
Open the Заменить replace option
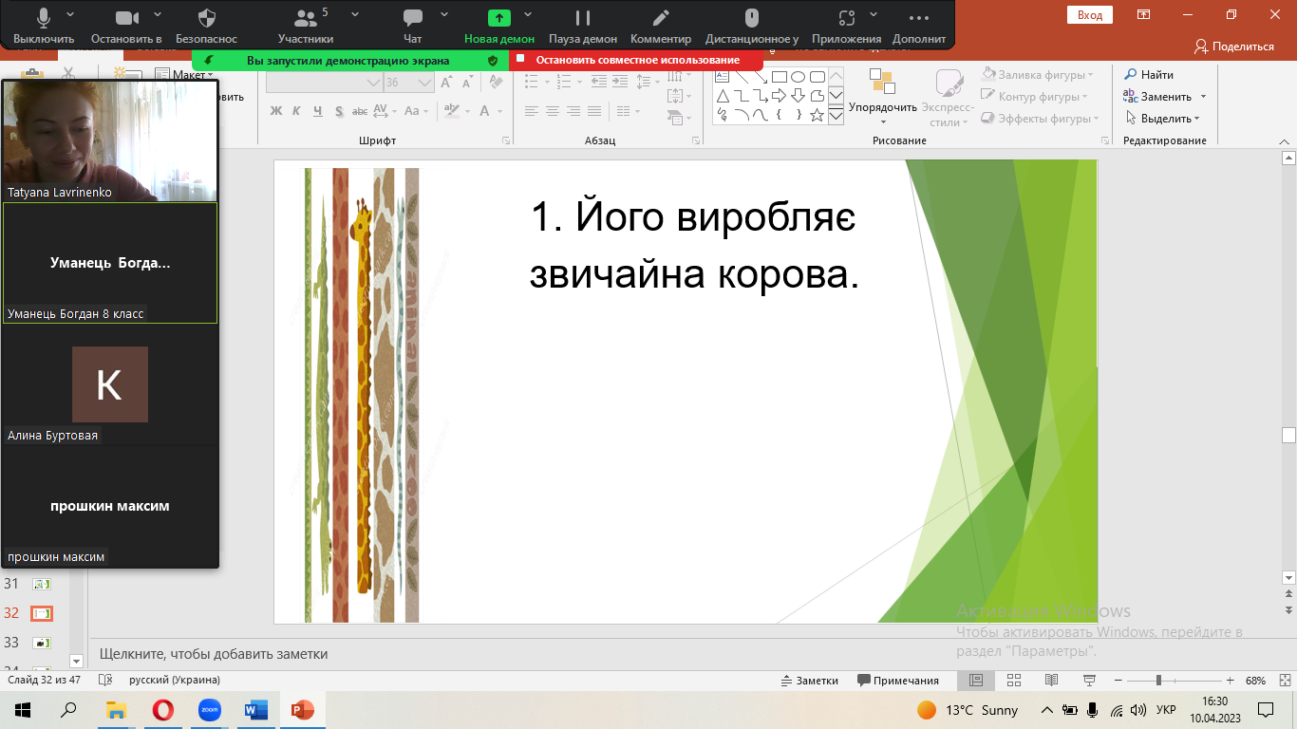[x=1164, y=97]
